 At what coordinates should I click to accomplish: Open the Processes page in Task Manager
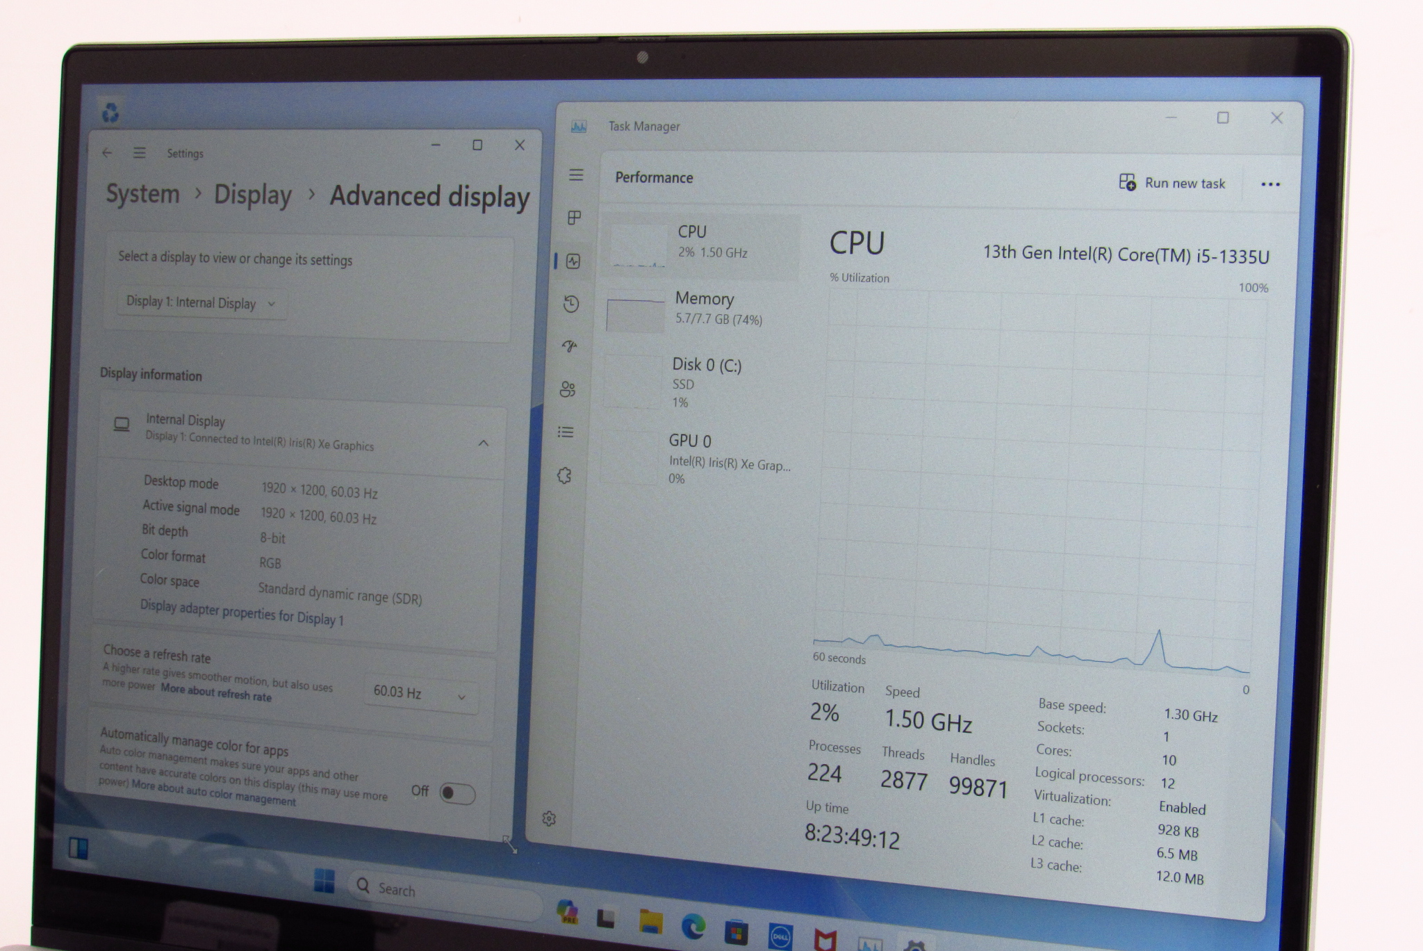(574, 218)
